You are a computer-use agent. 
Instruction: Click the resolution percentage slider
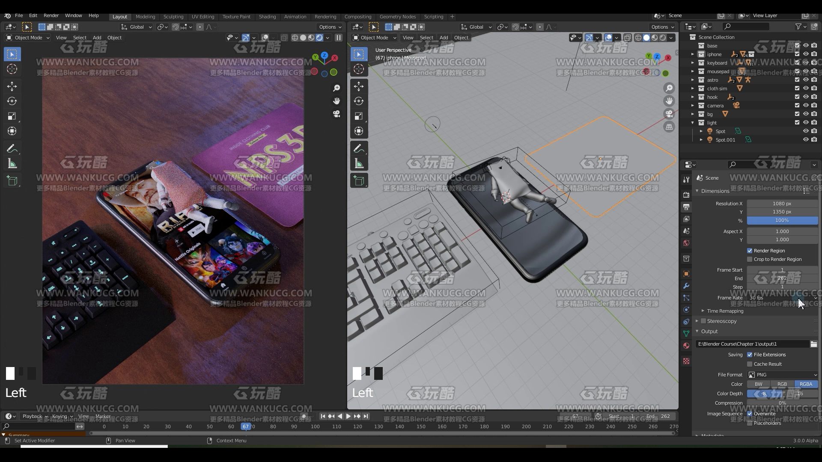(783, 221)
